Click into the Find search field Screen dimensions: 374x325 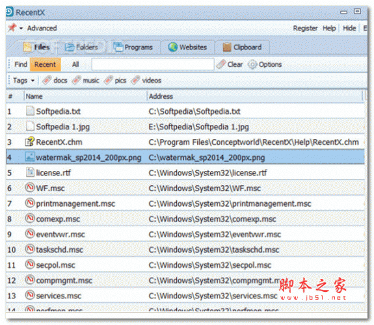pyautogui.click(x=153, y=64)
